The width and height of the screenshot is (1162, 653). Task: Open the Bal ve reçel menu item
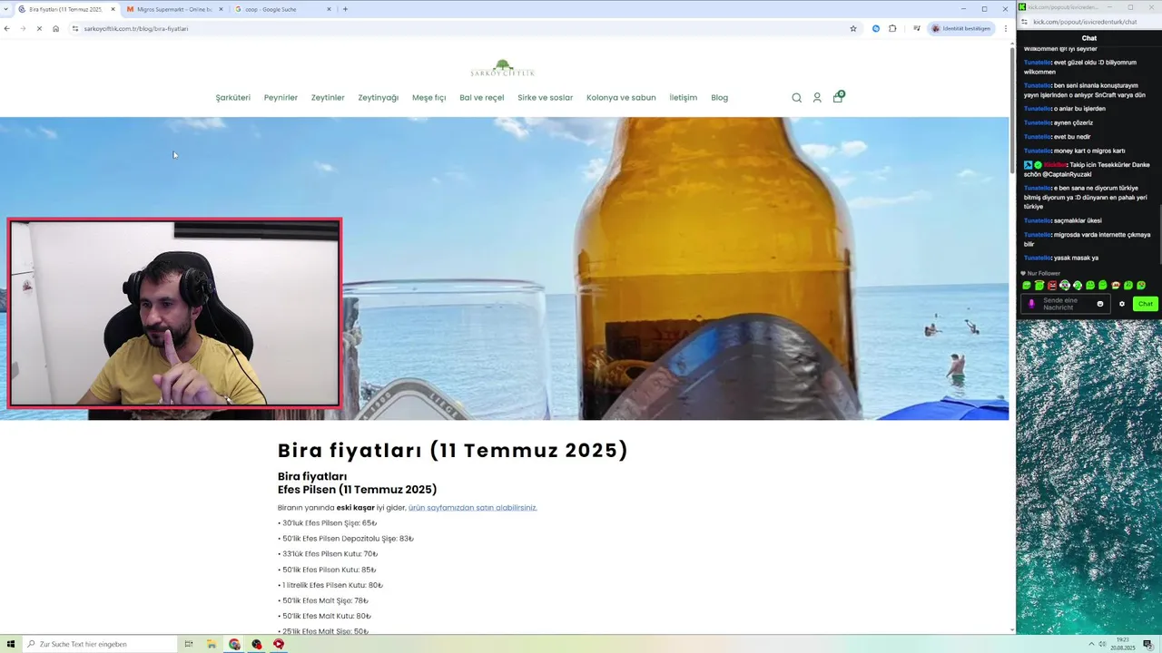(x=481, y=98)
